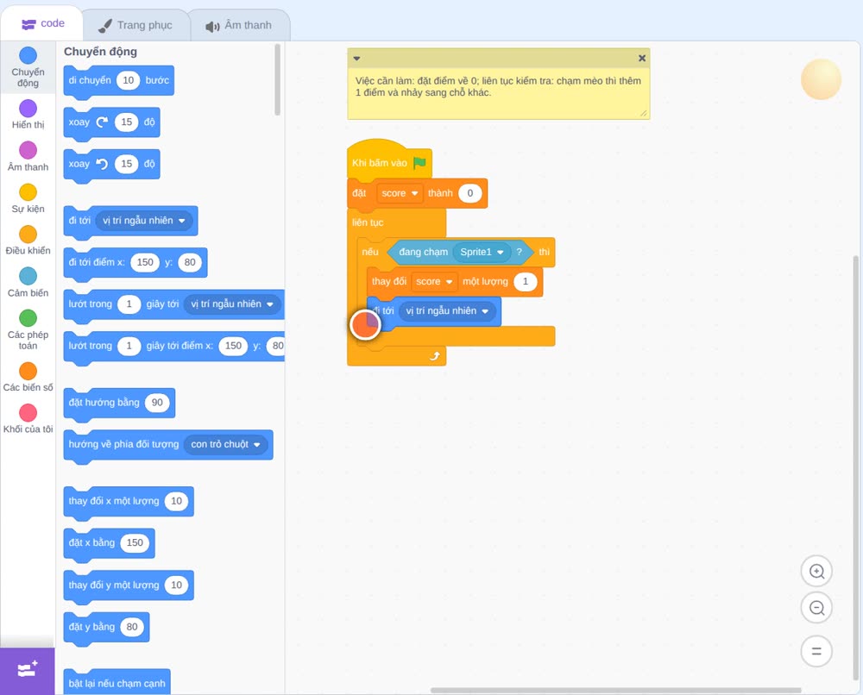This screenshot has width=863, height=695.
Task: Open lướt trong vị trí ngẫu nhiên dropdown
Action: pos(232,304)
